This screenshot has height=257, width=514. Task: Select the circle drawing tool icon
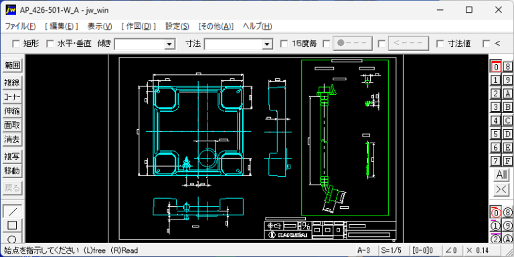click(x=12, y=238)
